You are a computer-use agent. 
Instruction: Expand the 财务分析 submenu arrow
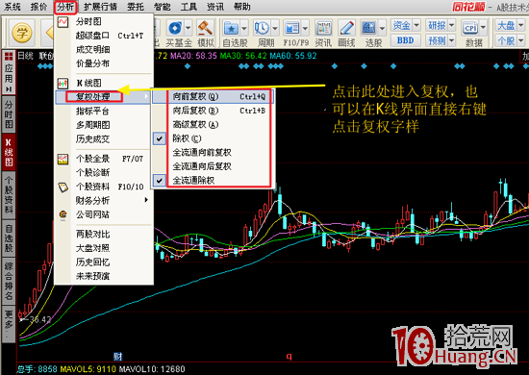tap(146, 200)
